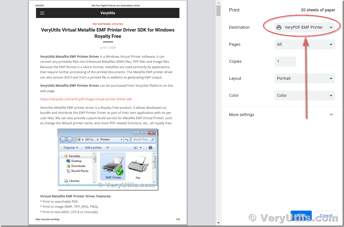344x227 pixels.
Task: Open the Color mode dropdown
Action: [x=305, y=96]
